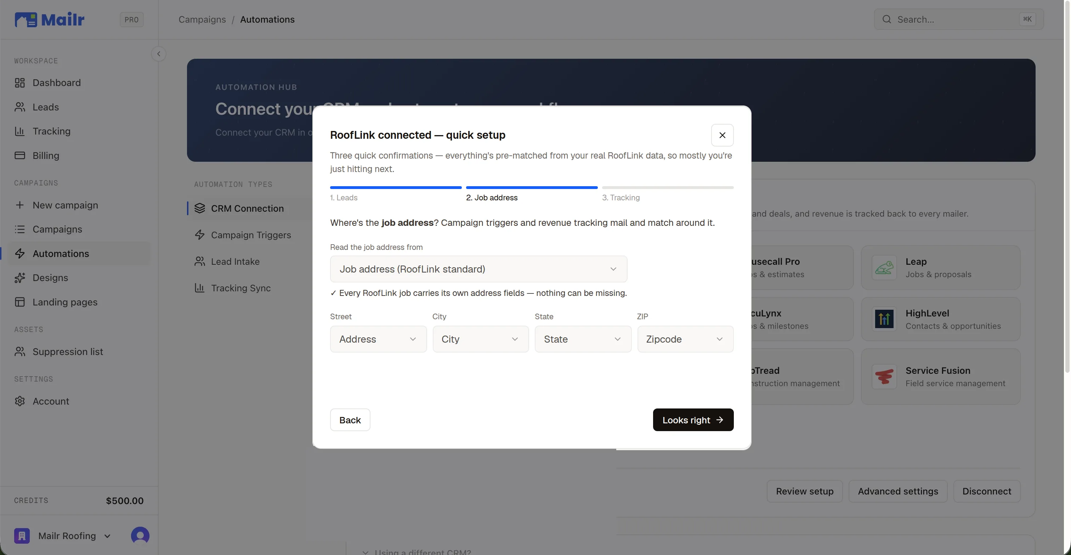This screenshot has height=555, width=1071.
Task: Click the Billing card icon
Action: [x=19, y=155]
